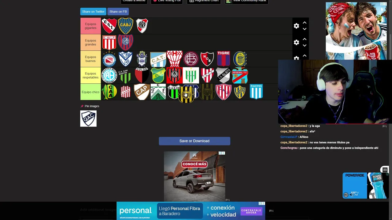The image size is (392, 220).
Task: Select the Tigre crest
Action: (x=224, y=59)
